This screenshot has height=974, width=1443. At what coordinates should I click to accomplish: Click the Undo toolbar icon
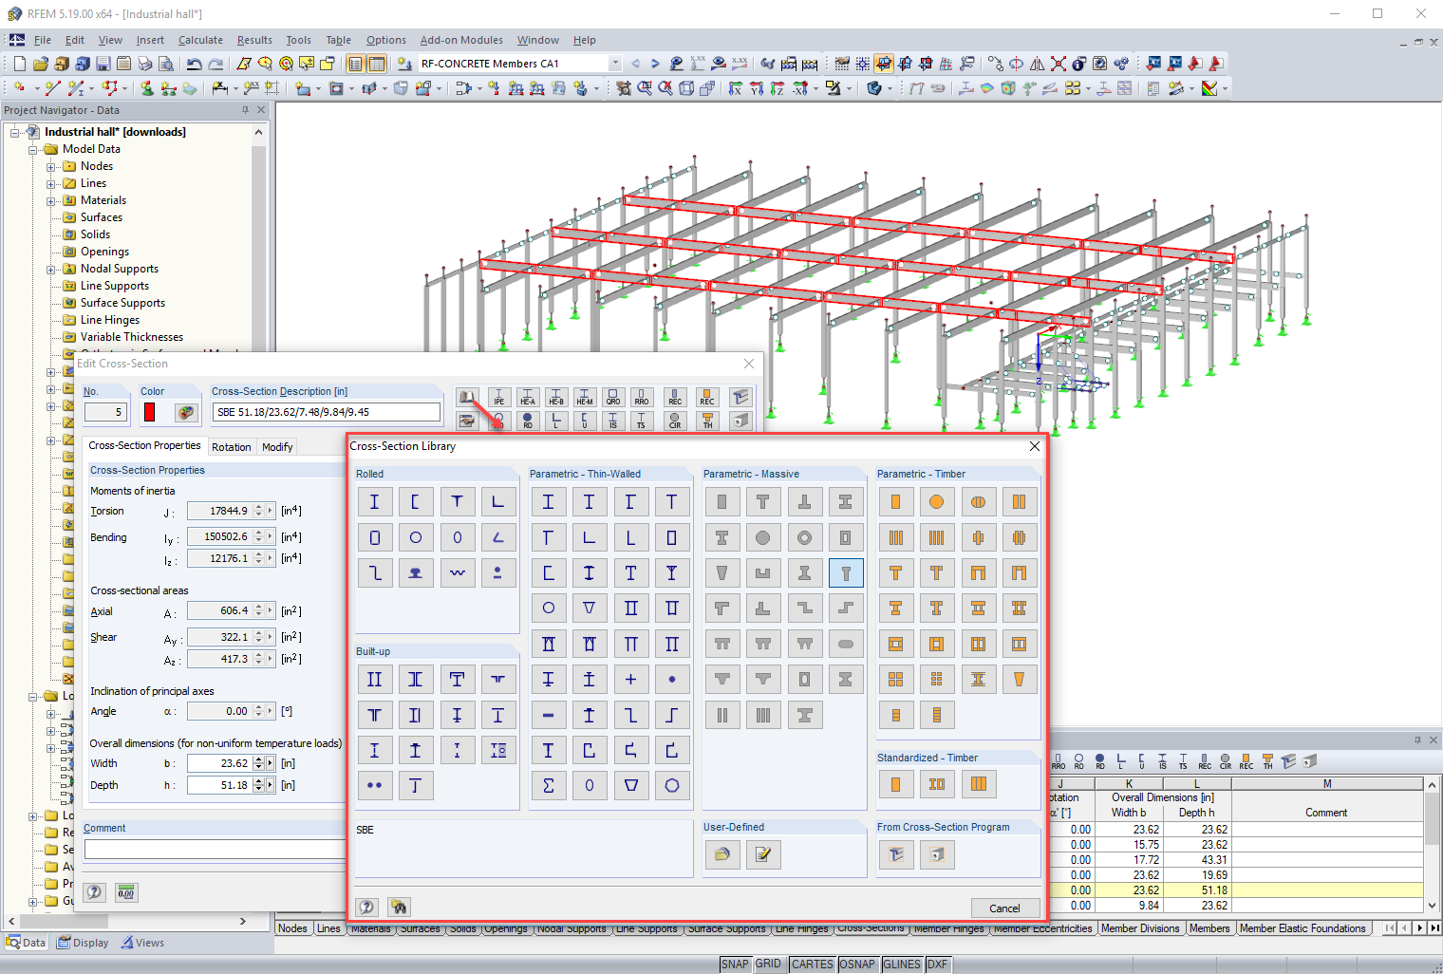pyautogui.click(x=195, y=64)
